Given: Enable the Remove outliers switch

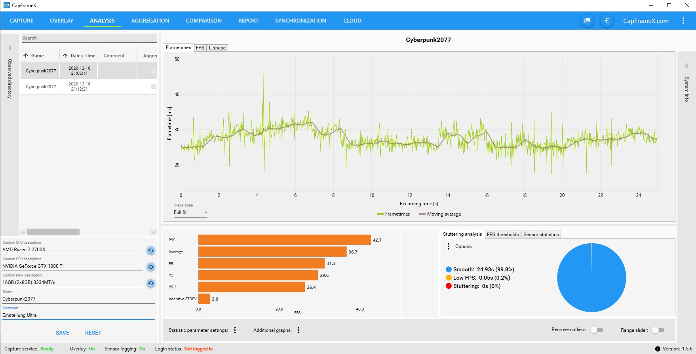Looking at the screenshot, I should click(x=597, y=330).
